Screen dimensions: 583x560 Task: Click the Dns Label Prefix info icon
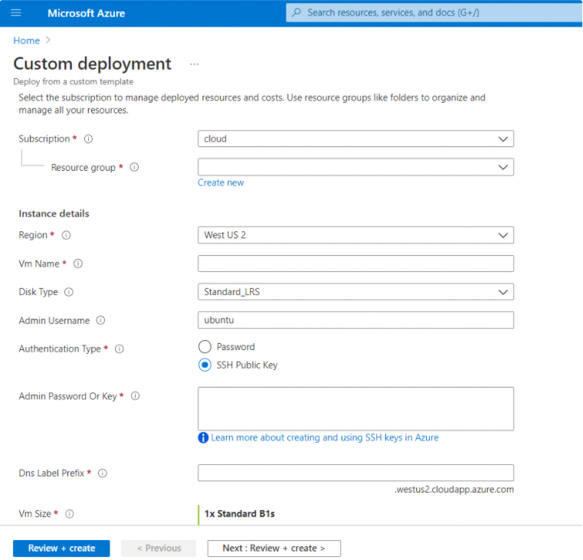tap(102, 473)
